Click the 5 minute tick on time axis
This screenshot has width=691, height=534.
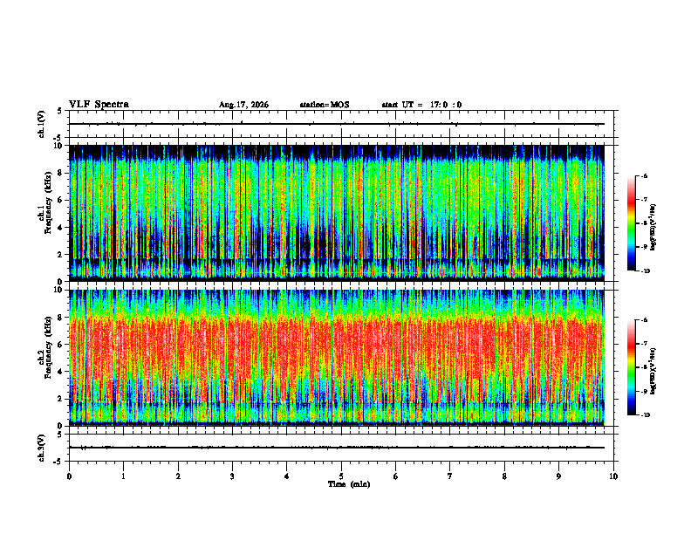click(341, 476)
